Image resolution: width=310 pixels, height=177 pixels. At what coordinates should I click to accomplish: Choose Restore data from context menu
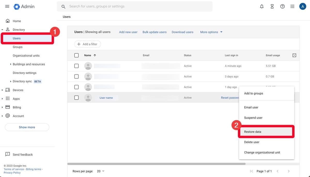tap(253, 132)
